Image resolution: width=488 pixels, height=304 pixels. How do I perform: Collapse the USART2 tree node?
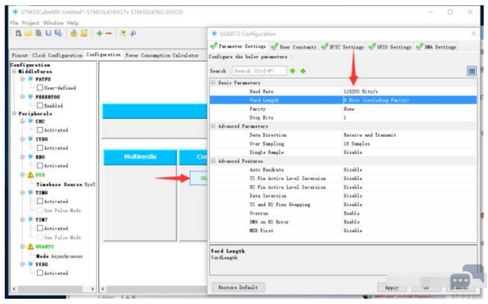click(x=22, y=246)
